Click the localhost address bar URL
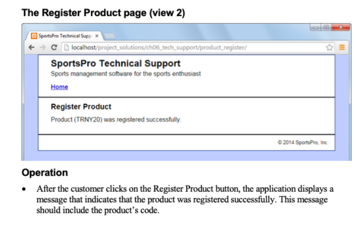Image resolution: width=364 pixels, height=226 pixels. click(159, 47)
